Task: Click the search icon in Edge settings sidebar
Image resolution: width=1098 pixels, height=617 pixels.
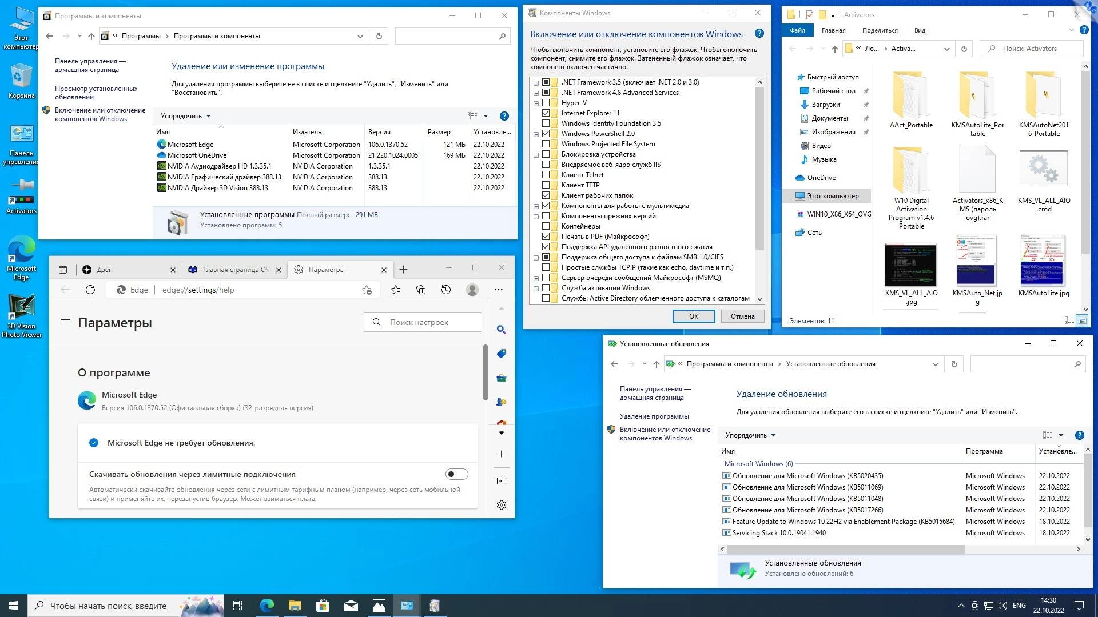Action: pos(501,330)
